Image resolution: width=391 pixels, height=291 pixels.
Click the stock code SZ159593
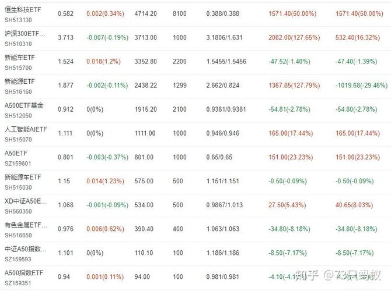pyautogui.click(x=19, y=258)
